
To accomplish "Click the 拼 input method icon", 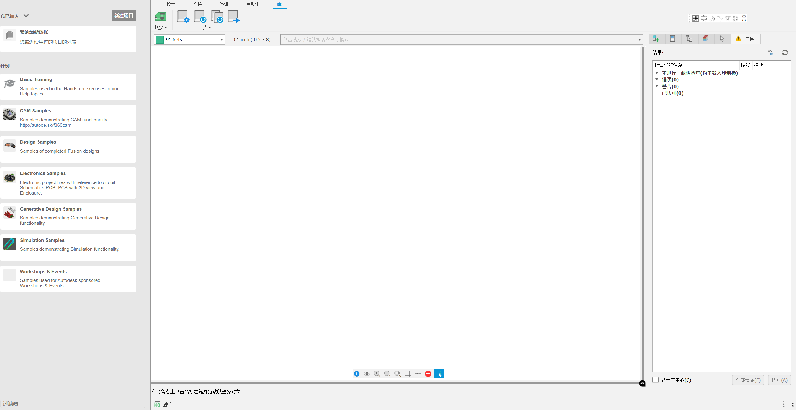I will (695, 18).
